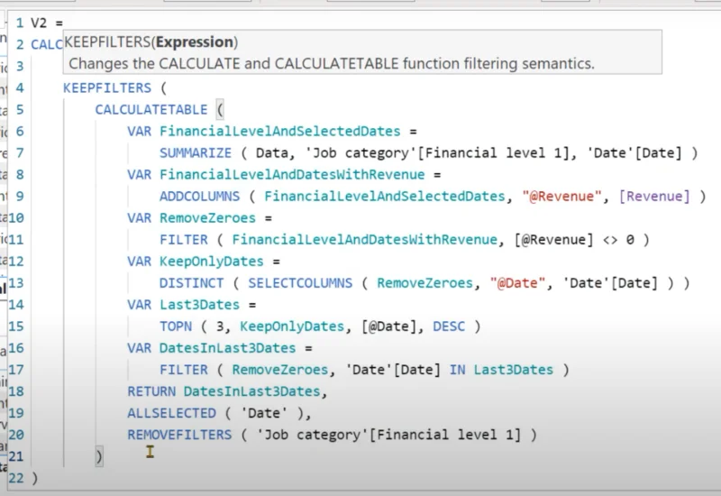Screen dimensions: 721x496
Task: Click the CALCULATETABLE function on line 5
Action: 151,109
